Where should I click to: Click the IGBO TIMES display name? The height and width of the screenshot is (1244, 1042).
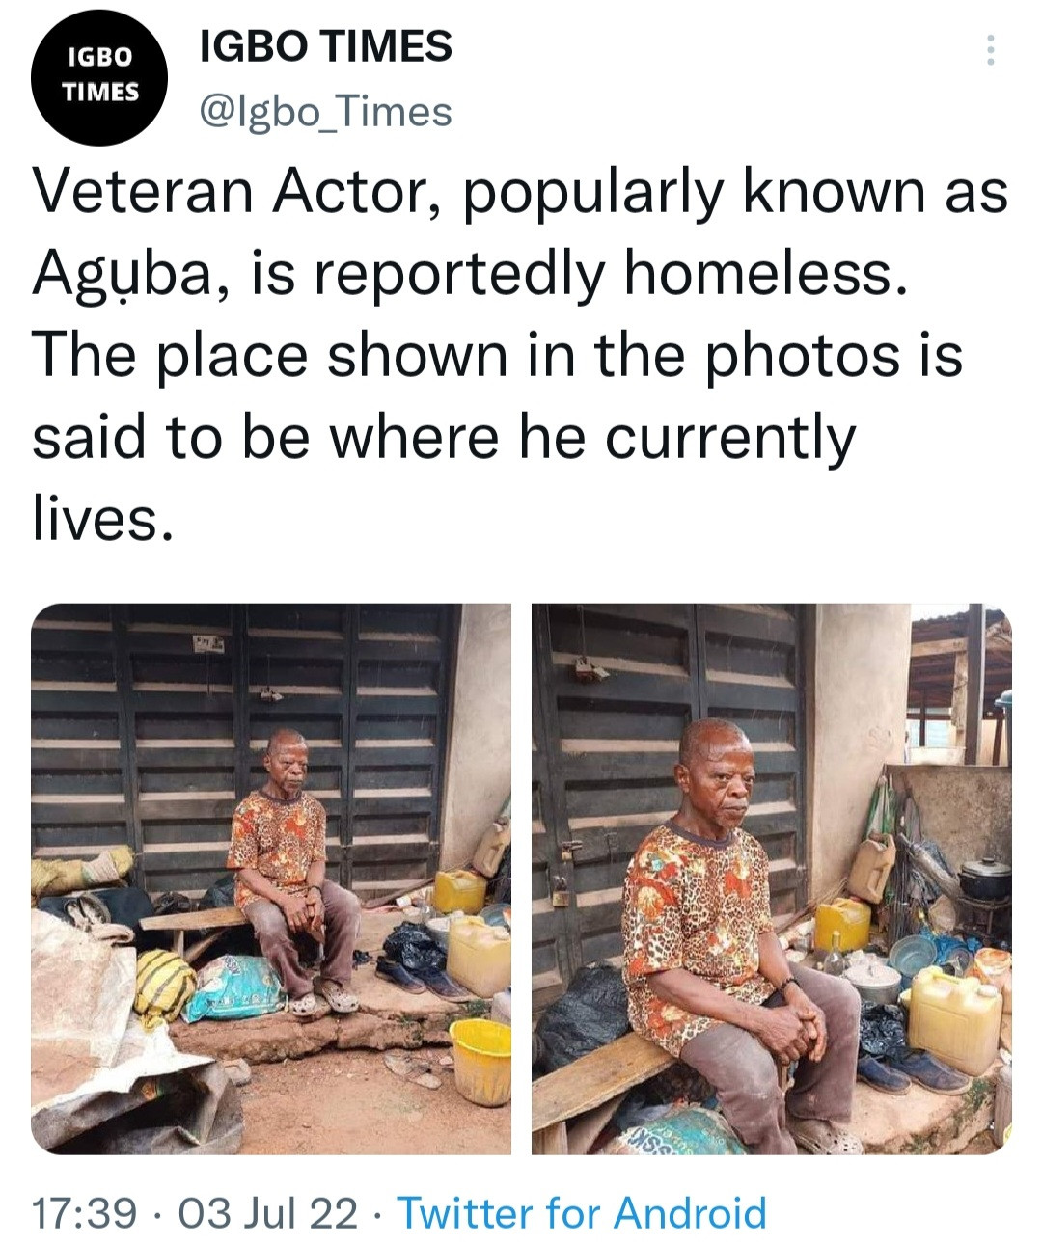click(x=325, y=46)
